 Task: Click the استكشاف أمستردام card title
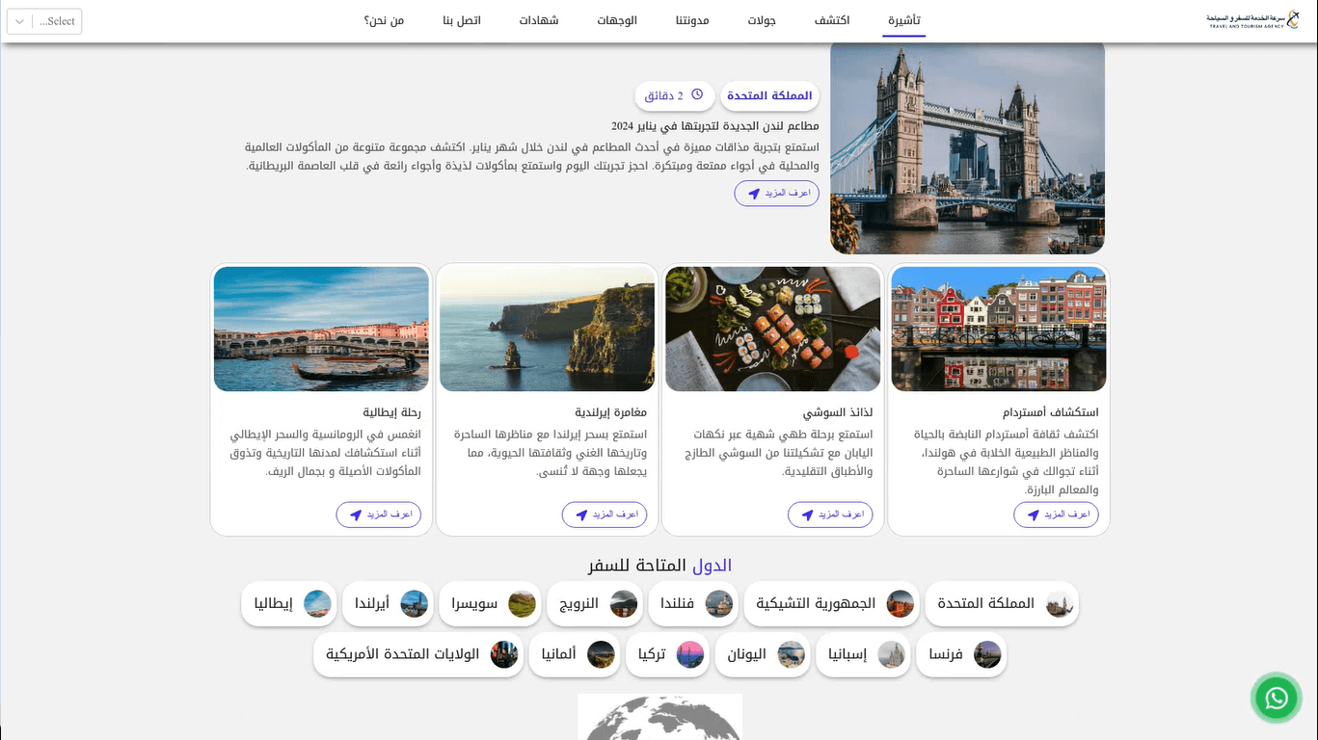[1050, 412]
